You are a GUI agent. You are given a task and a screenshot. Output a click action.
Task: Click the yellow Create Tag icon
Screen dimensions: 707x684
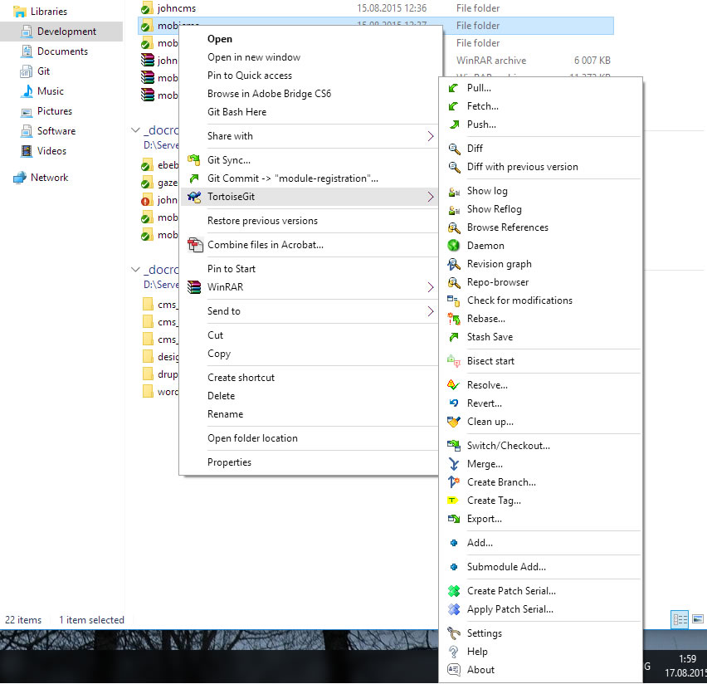click(x=453, y=501)
